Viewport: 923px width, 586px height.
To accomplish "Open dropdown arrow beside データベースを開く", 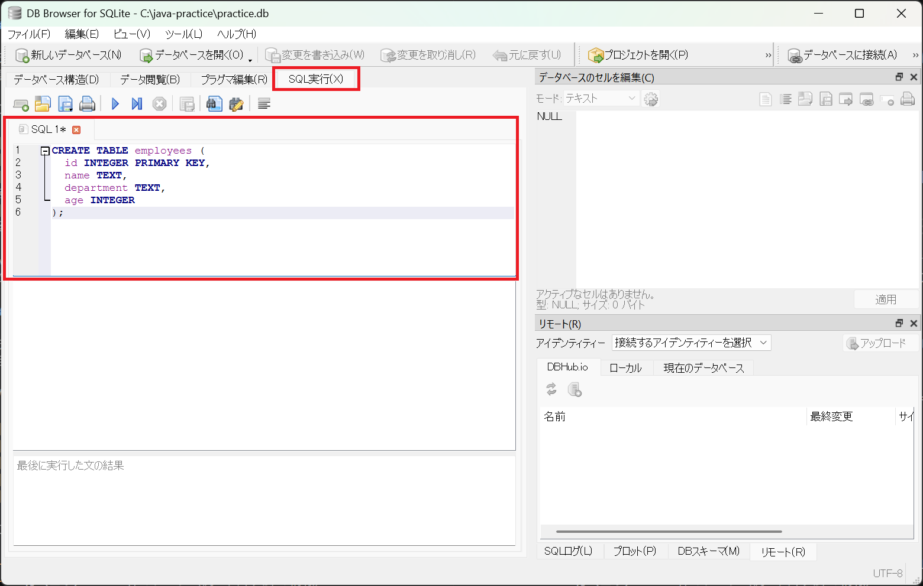I will point(250,60).
